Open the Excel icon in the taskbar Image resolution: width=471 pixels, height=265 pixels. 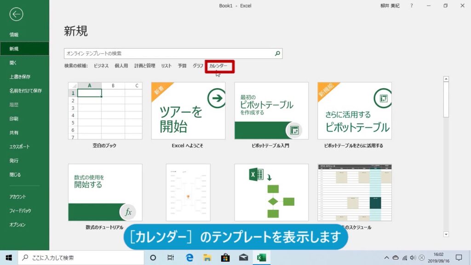261,258
